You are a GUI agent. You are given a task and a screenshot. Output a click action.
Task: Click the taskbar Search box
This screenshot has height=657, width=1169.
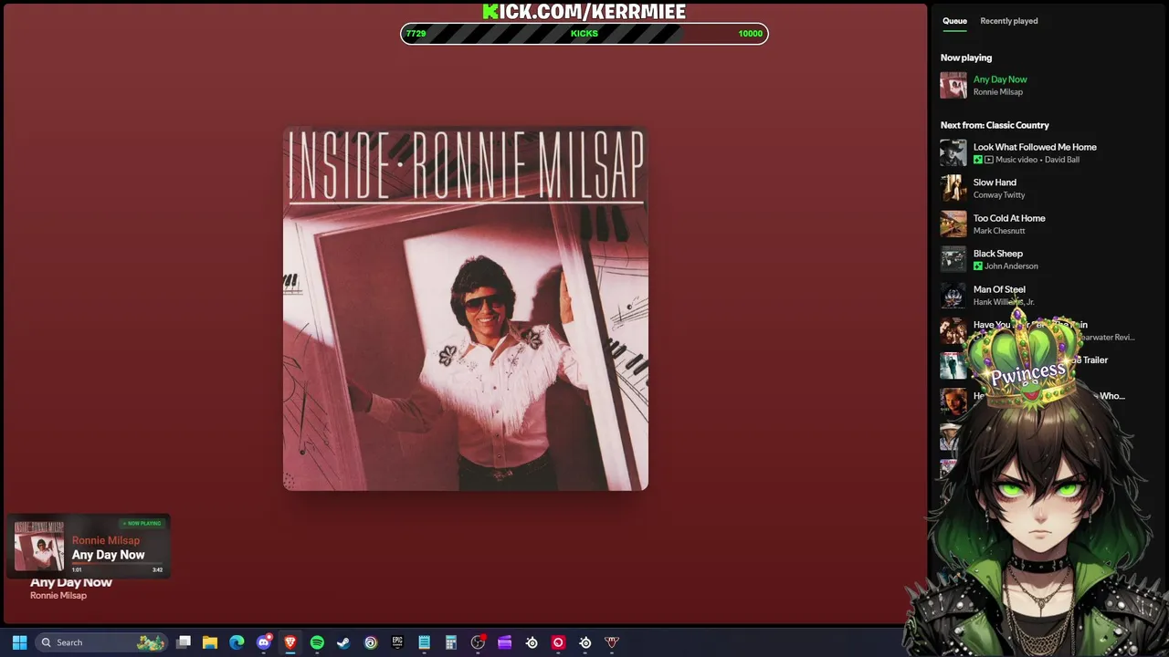tap(101, 642)
